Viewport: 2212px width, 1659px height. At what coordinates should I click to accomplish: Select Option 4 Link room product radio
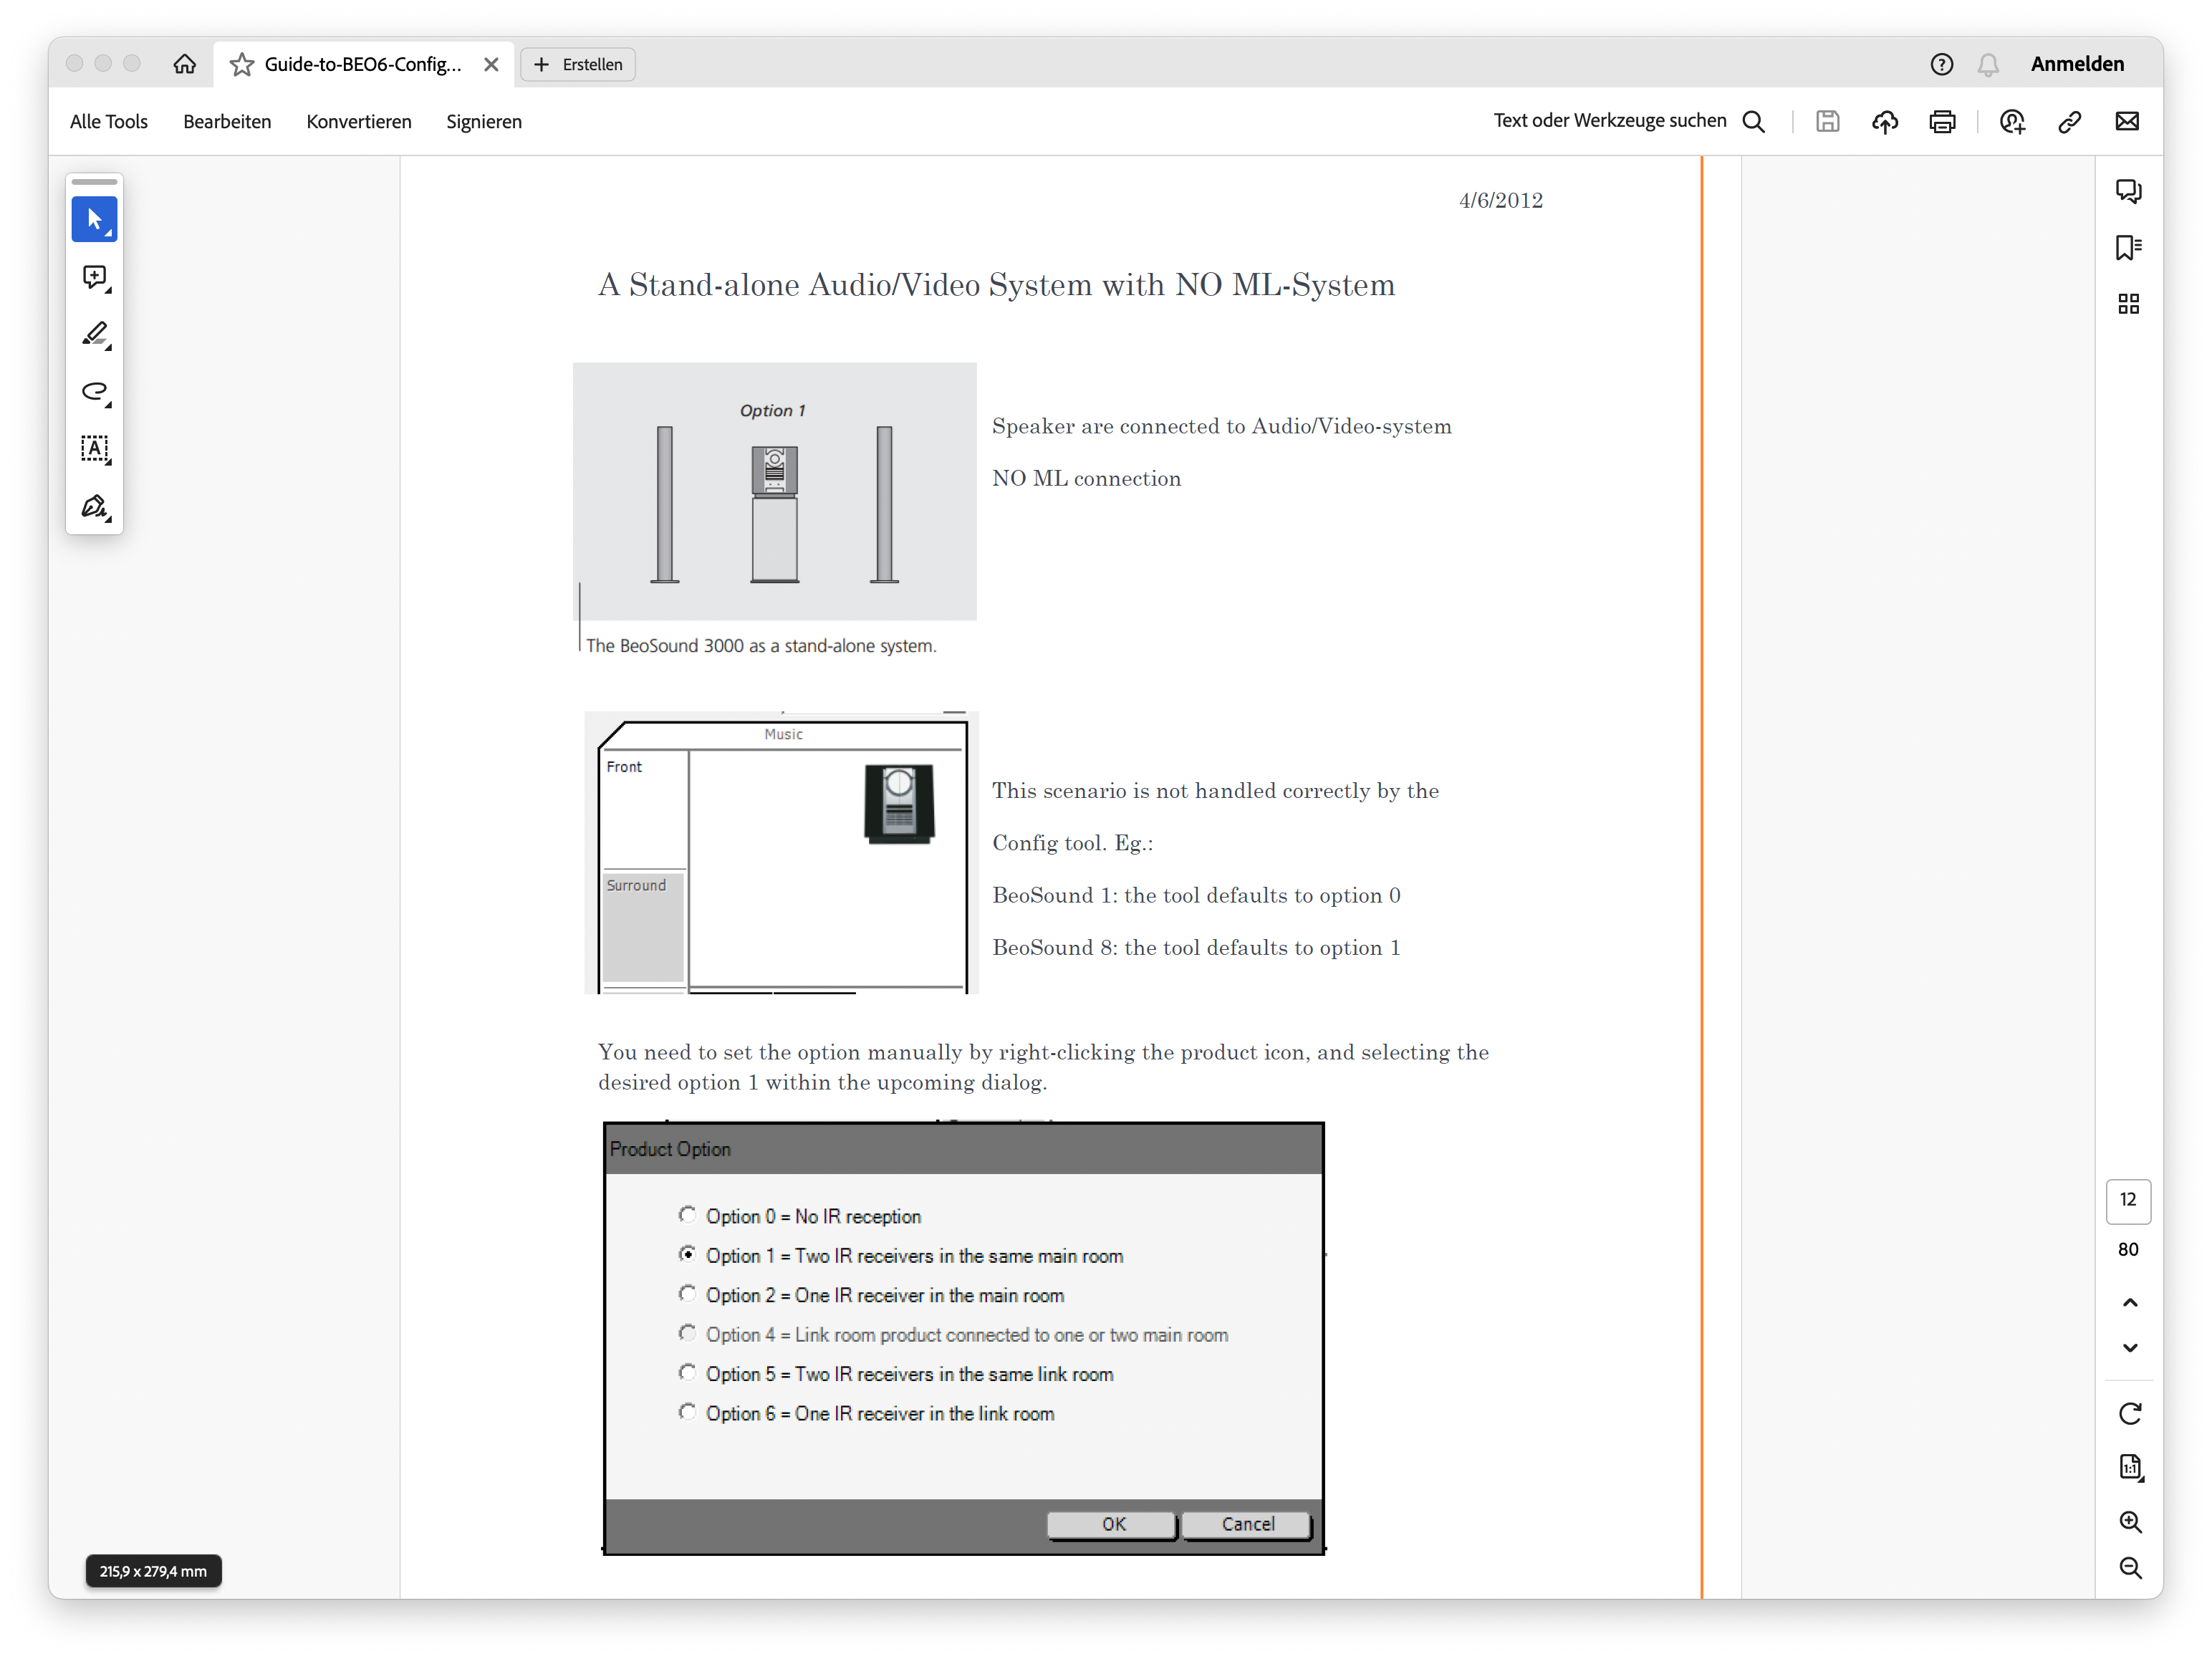[687, 1332]
